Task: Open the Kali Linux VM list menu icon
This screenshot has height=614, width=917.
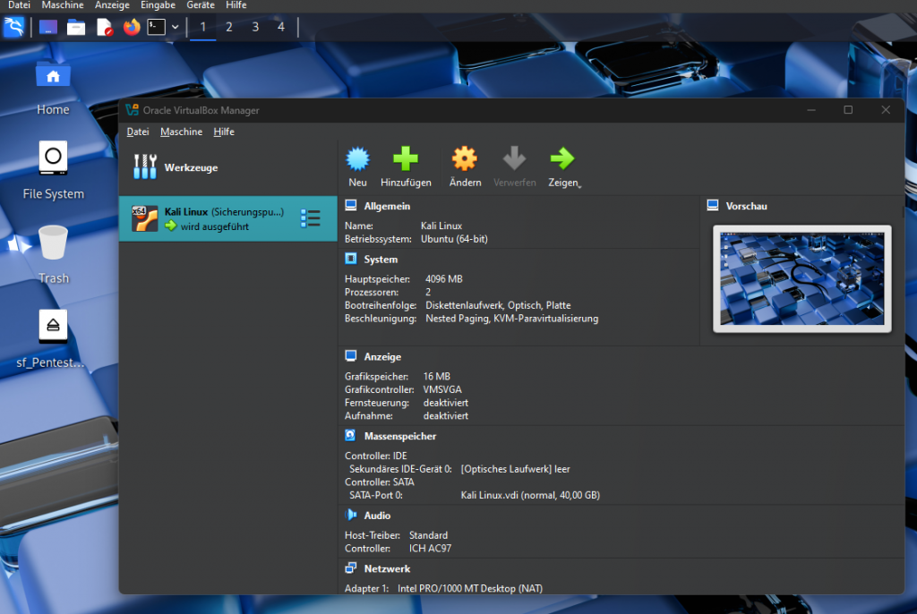Action: (x=311, y=218)
